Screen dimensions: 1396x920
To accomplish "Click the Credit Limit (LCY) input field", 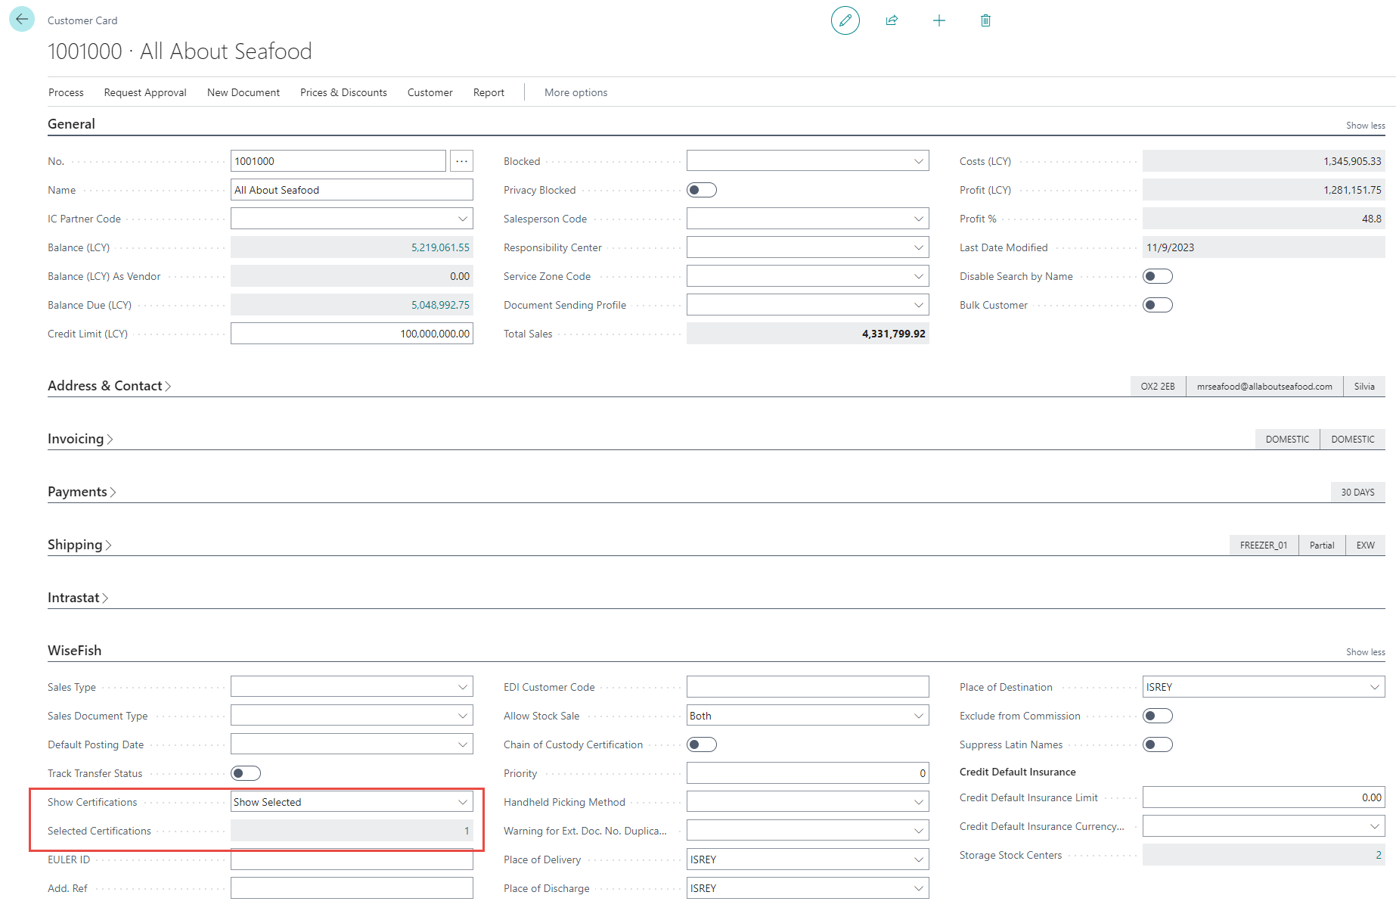I will point(352,334).
